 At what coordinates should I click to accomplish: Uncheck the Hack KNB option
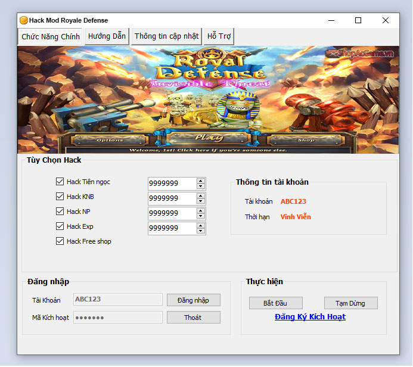click(x=60, y=197)
